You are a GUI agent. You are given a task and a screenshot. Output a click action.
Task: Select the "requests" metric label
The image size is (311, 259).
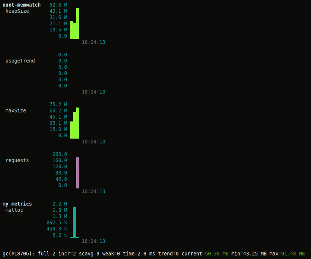coord(17,160)
